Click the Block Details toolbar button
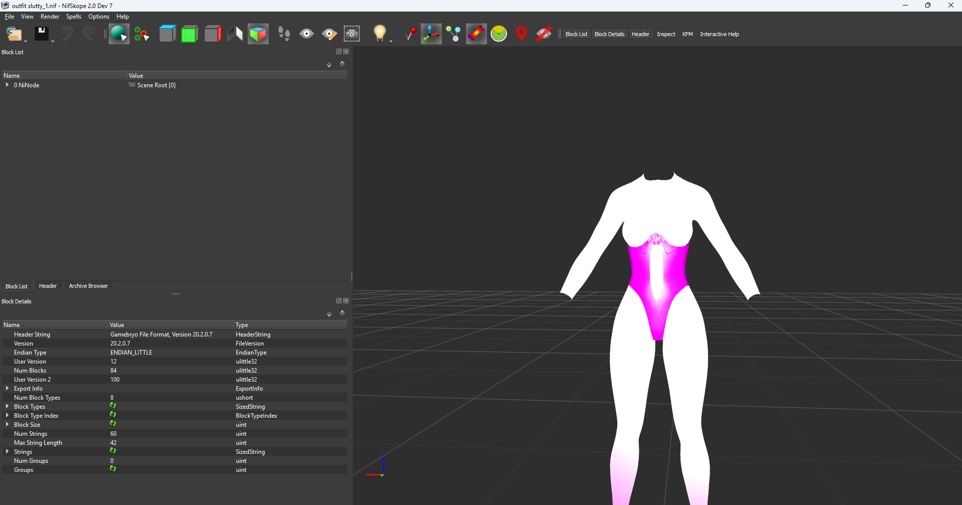The width and height of the screenshot is (962, 505). pyautogui.click(x=609, y=34)
